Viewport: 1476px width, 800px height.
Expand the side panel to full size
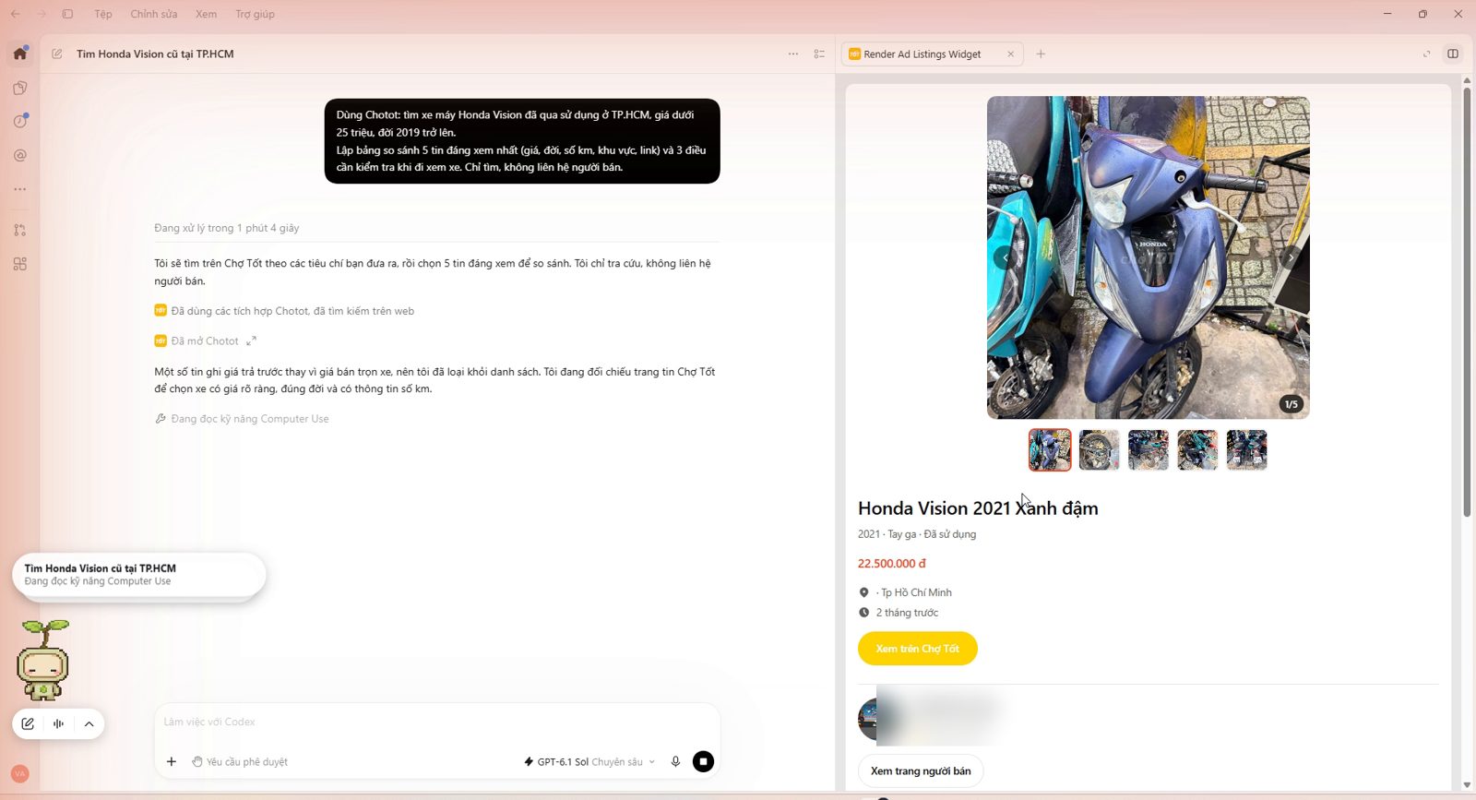1426,54
